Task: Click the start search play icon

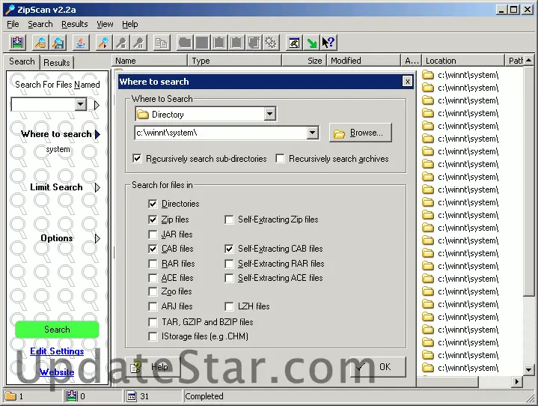Action: click(x=104, y=43)
